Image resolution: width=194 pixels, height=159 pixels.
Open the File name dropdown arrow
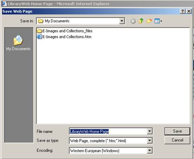[149, 131]
